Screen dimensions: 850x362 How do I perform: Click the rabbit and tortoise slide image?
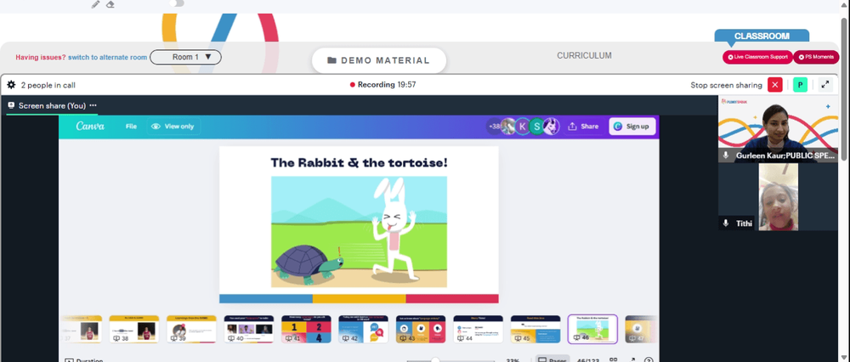pos(359,231)
